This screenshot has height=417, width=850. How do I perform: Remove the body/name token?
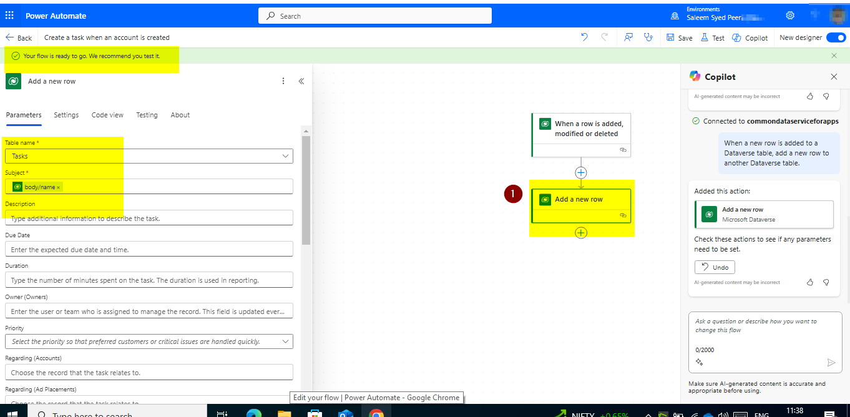tap(59, 187)
